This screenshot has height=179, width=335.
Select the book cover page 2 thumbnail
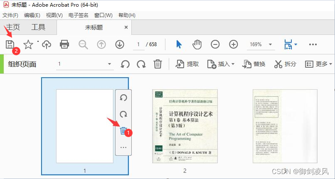click(185, 126)
